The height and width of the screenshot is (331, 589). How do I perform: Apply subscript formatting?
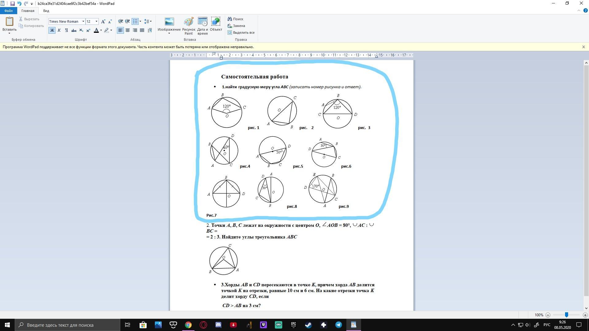(x=81, y=30)
